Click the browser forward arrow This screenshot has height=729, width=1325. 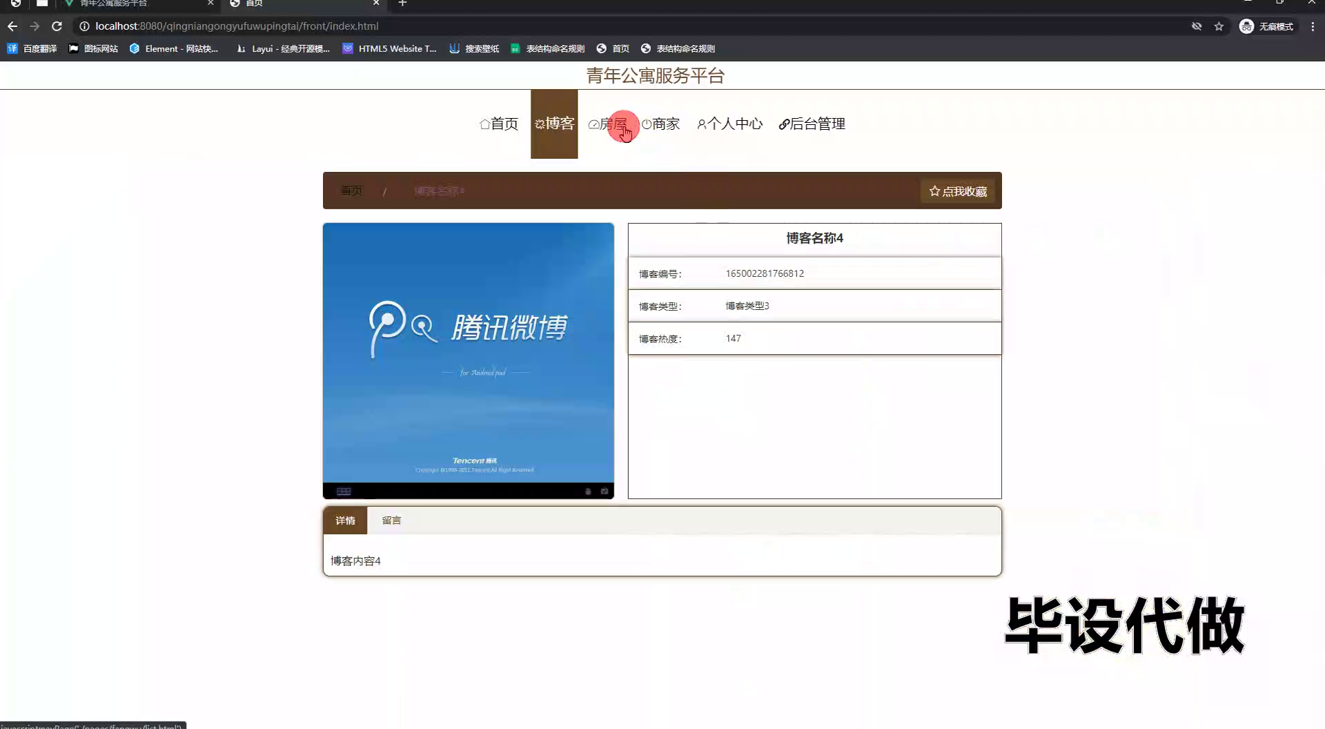click(35, 26)
